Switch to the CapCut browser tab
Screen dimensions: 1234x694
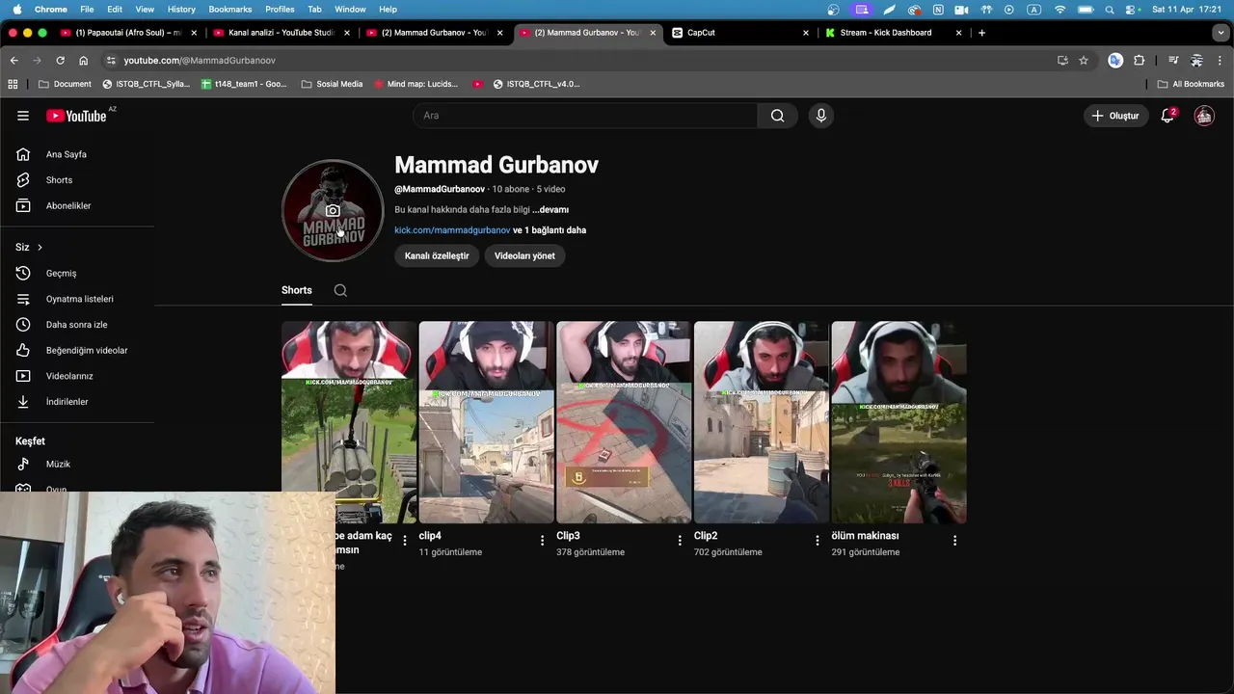click(x=739, y=33)
